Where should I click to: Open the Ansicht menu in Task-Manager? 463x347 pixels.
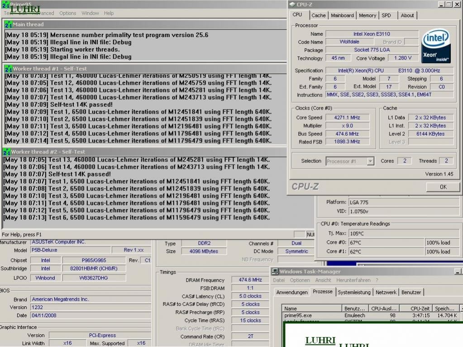pos(323,280)
